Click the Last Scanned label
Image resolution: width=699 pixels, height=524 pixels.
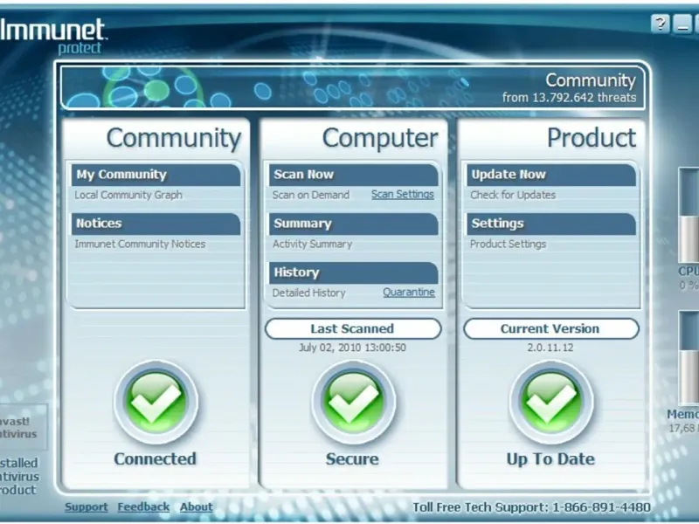click(353, 329)
